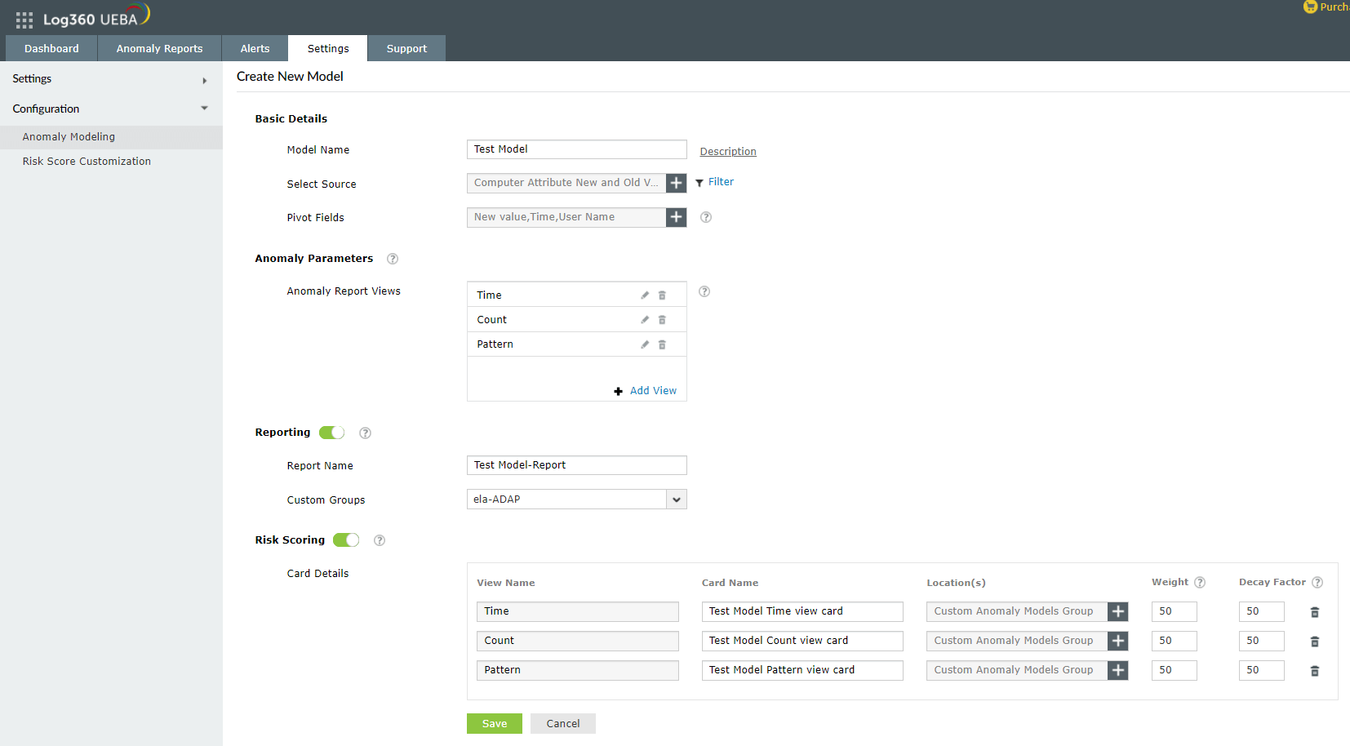Open the Custom Groups dropdown
This screenshot has width=1350, height=746.
[676, 499]
